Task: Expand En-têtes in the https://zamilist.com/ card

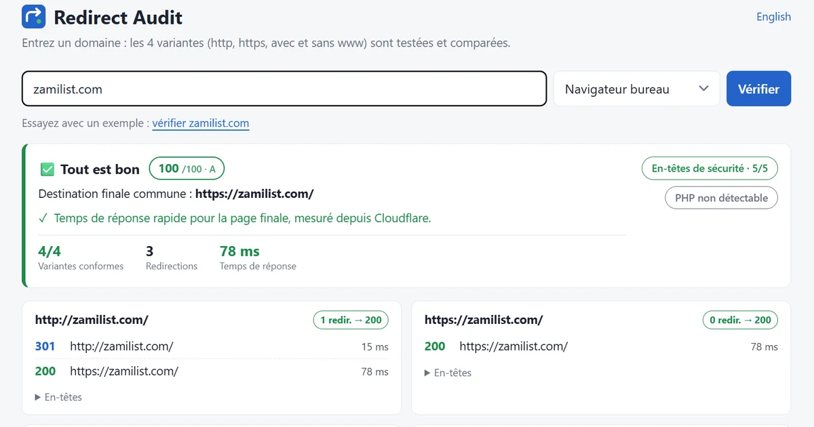Action: [448, 373]
